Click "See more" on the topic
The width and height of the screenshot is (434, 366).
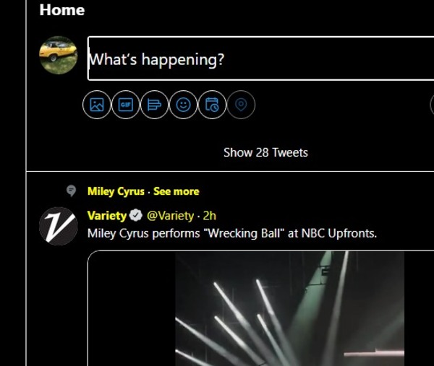click(x=176, y=191)
